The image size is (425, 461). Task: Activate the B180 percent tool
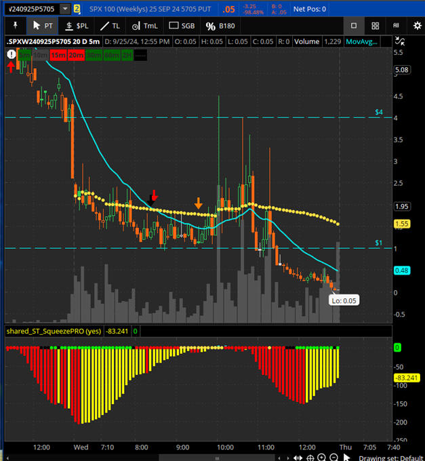click(x=220, y=25)
